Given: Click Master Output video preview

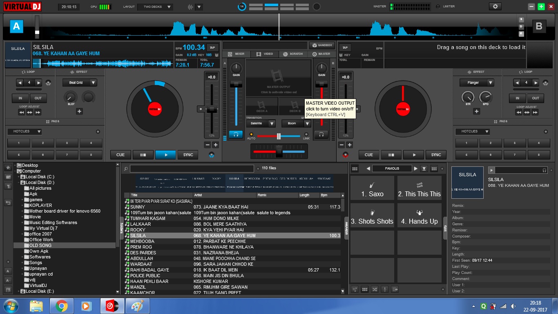Looking at the screenshot, I should point(279,78).
